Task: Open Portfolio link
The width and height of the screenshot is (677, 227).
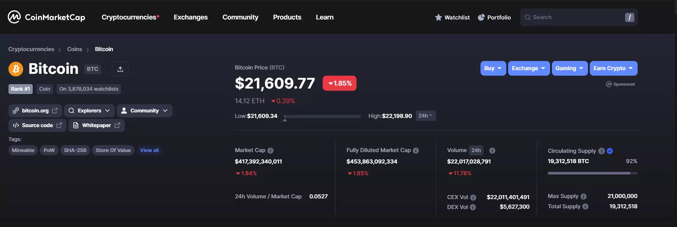Action: click(494, 17)
